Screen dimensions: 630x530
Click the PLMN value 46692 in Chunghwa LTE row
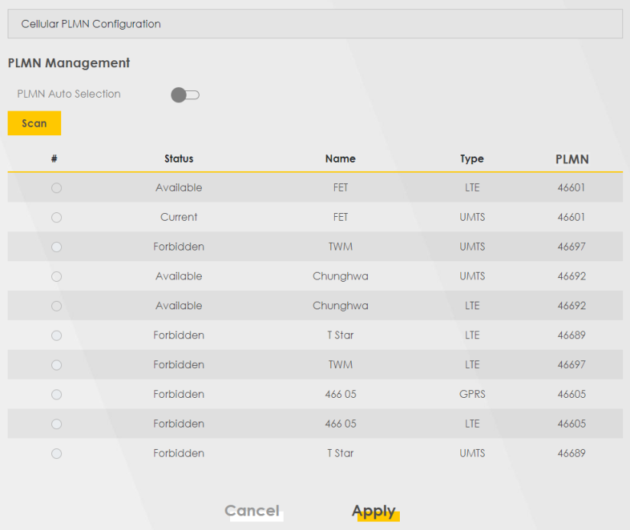pos(571,305)
